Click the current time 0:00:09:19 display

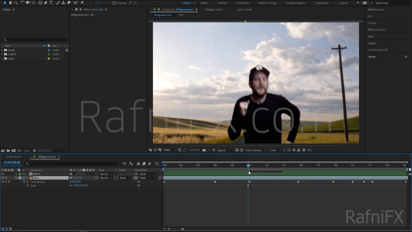coord(12,162)
